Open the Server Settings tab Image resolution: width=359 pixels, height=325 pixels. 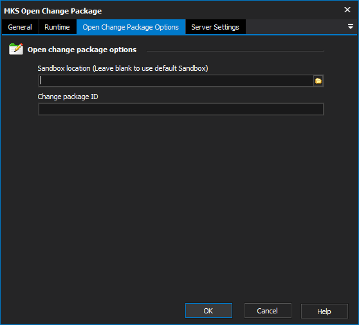[x=216, y=27]
